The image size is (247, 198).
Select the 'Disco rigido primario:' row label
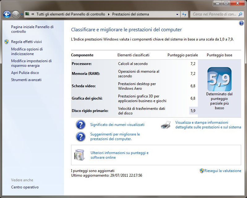pos(90,111)
